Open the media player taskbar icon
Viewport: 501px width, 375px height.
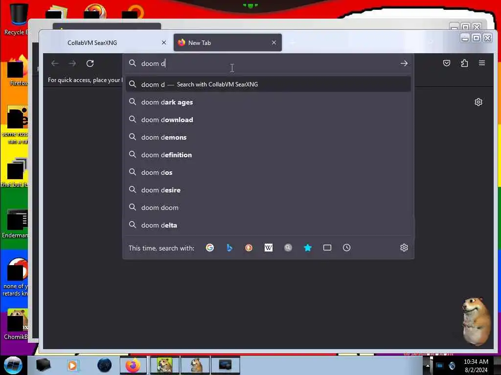coord(72,365)
